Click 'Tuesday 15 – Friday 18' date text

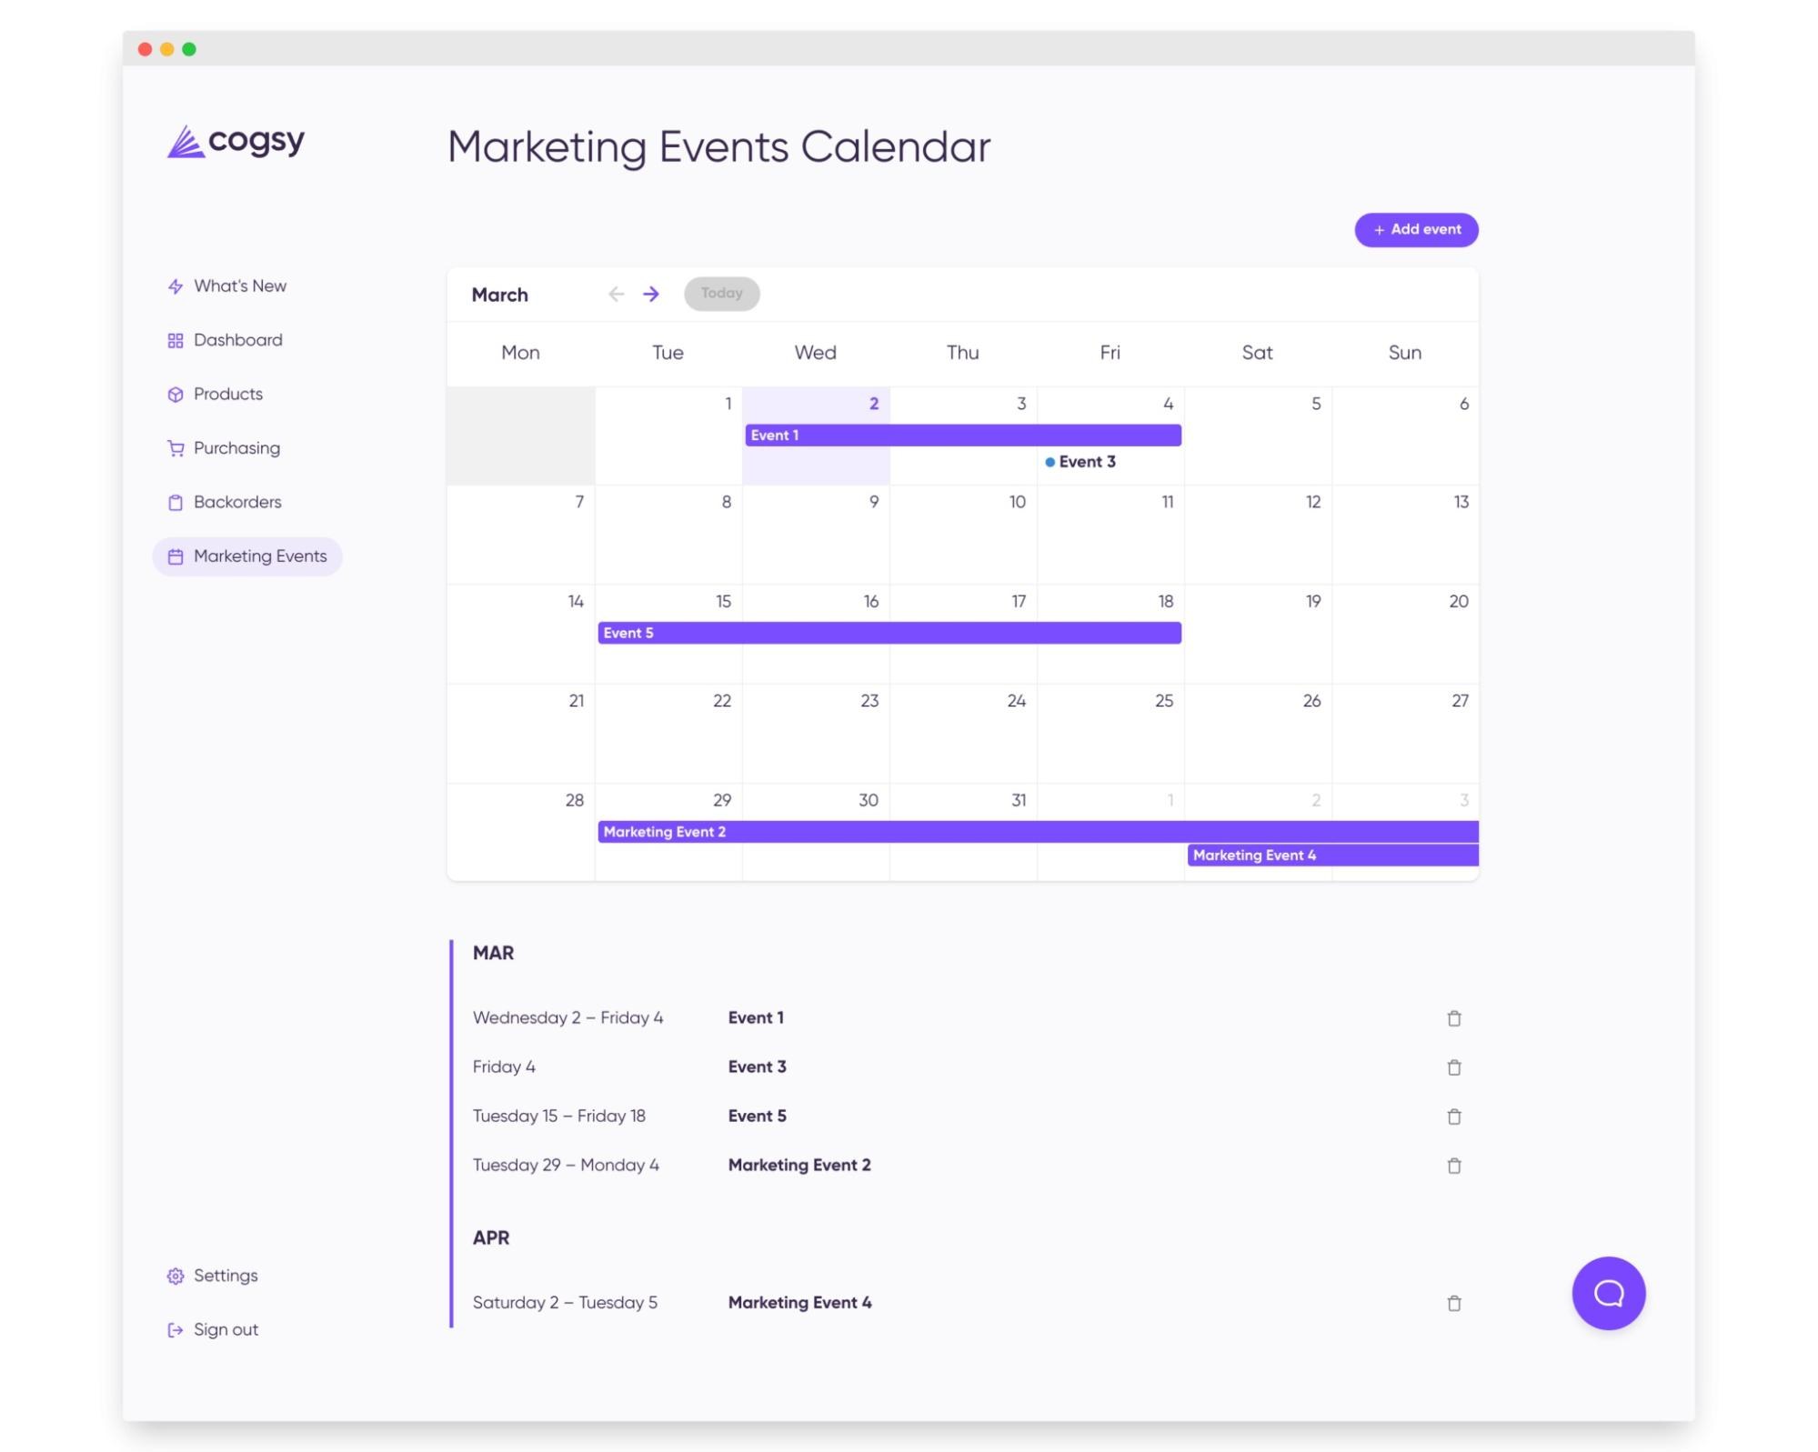[x=559, y=1117]
